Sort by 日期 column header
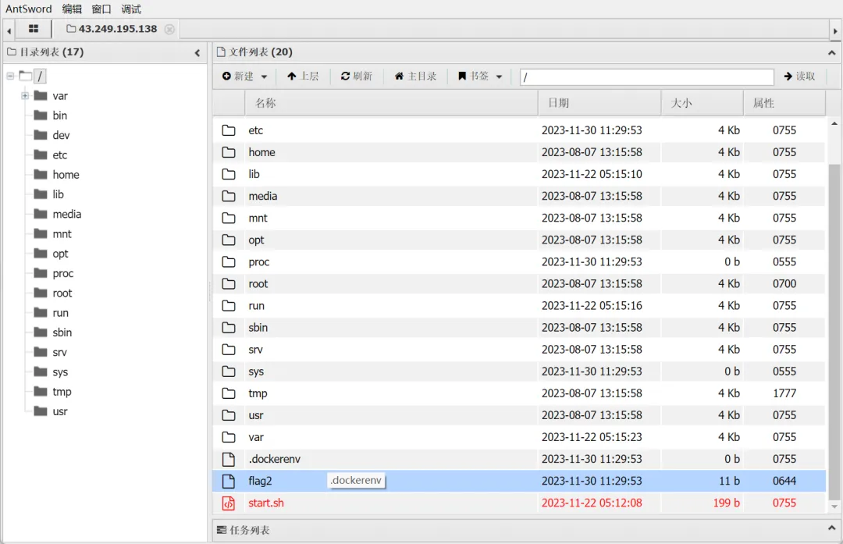Image resolution: width=843 pixels, height=544 pixels. coord(599,103)
